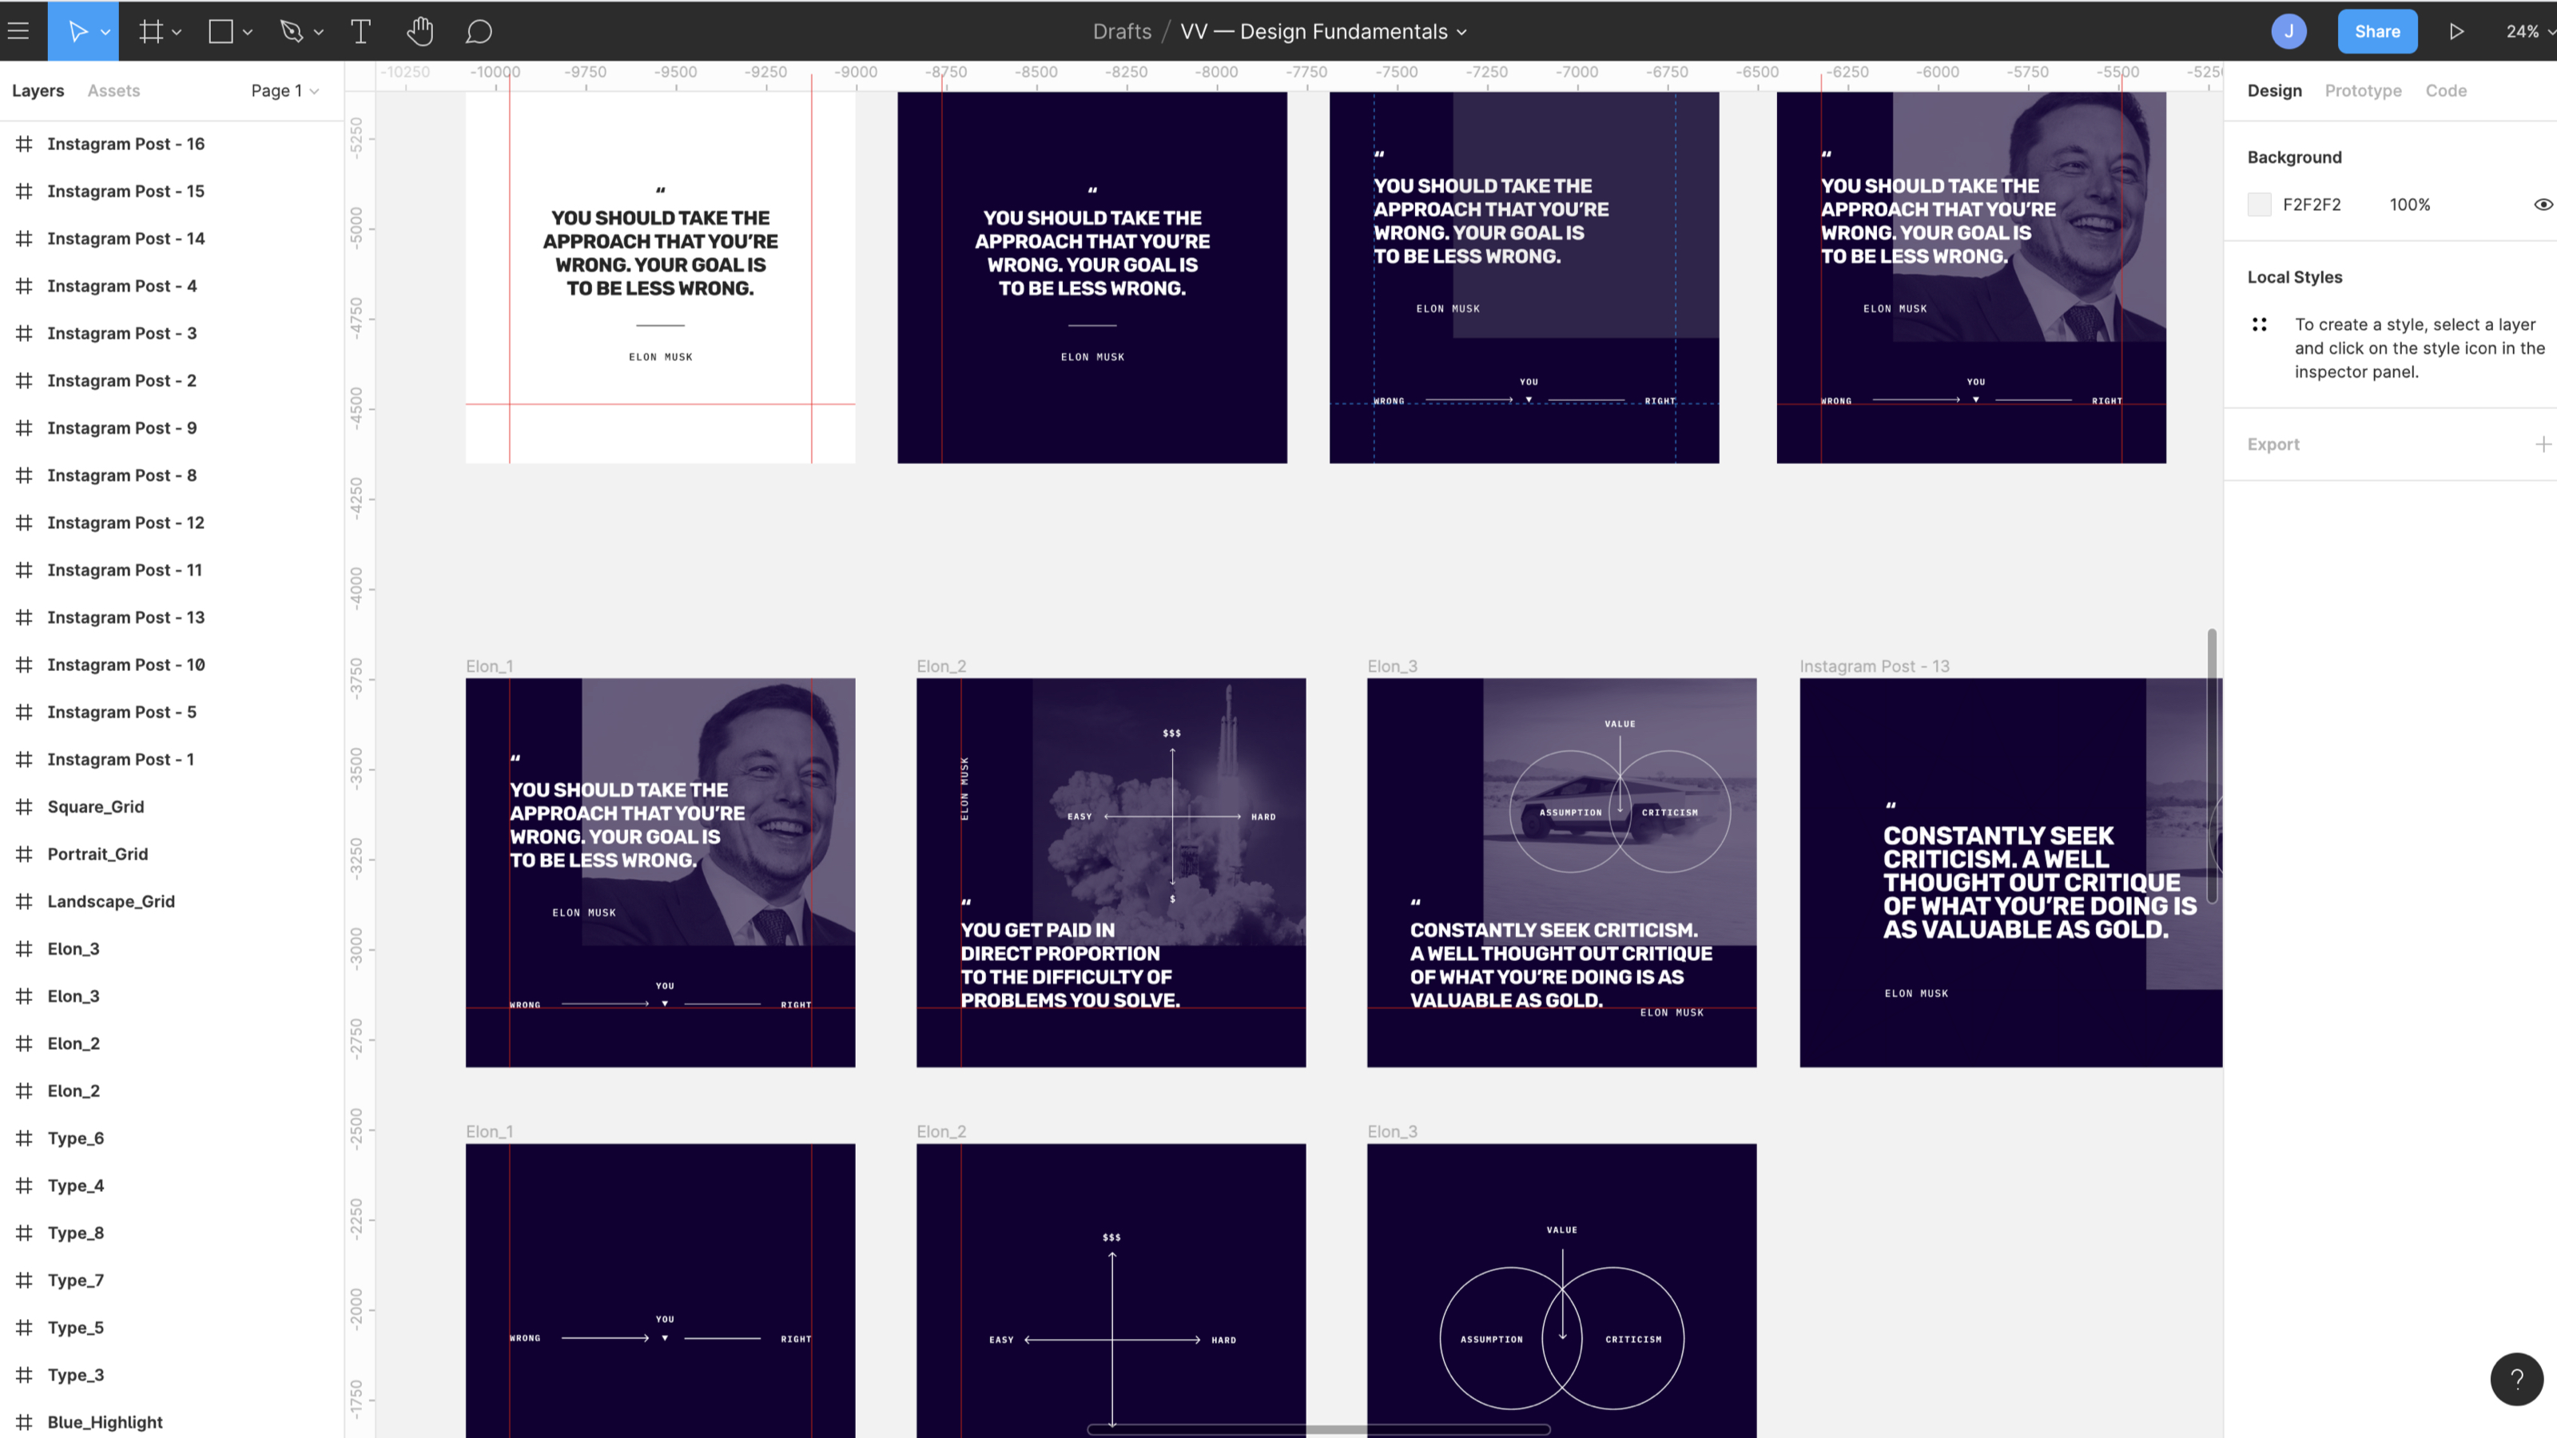The image size is (2557, 1438).
Task: Toggle background color visibility eye
Action: tap(2542, 205)
